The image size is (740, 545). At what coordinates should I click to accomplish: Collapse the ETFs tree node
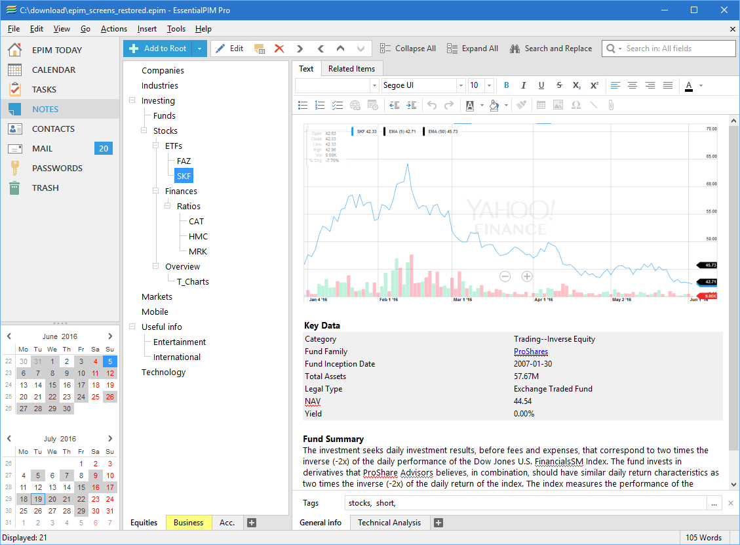click(155, 146)
